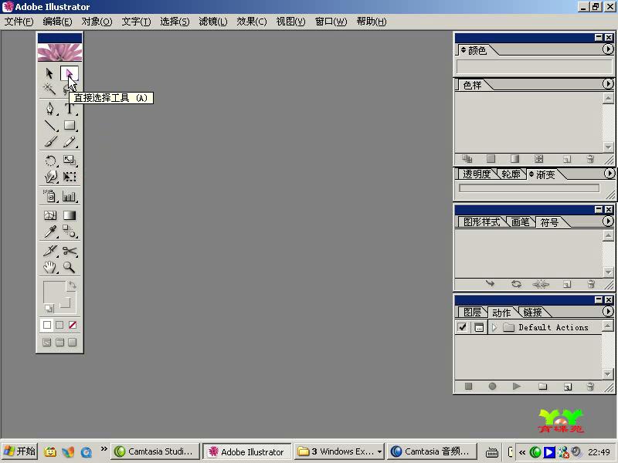Screen dimensions: 618x463
Task: Click the swap fill and stroke arrow
Action: click(72, 286)
